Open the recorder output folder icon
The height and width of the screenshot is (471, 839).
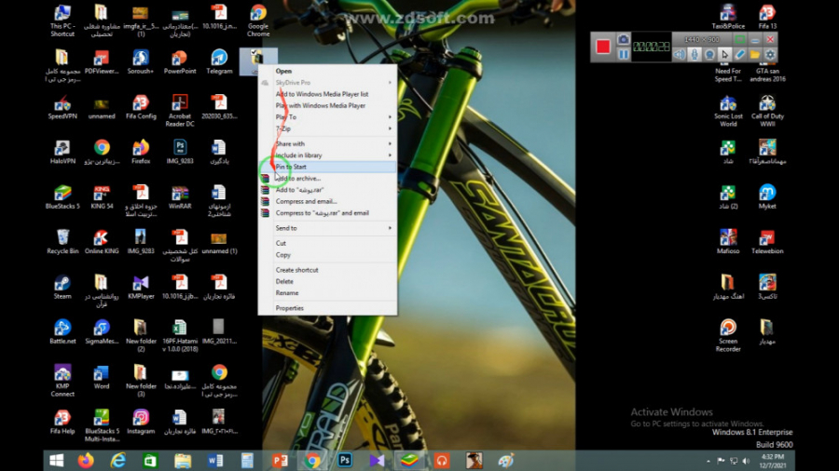coord(754,55)
